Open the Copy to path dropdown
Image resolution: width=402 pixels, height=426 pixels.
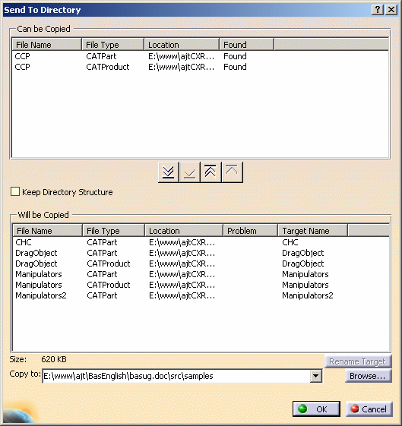[x=315, y=376]
